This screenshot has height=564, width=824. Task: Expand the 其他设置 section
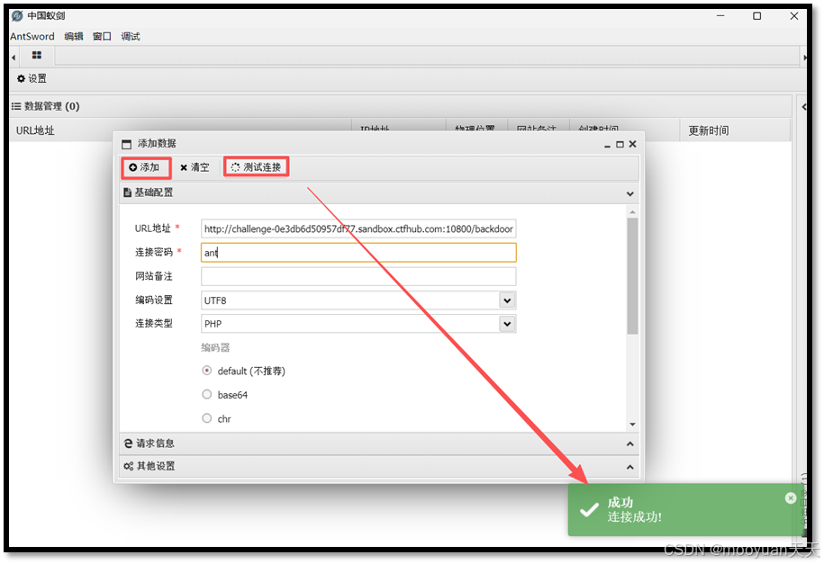(630, 468)
